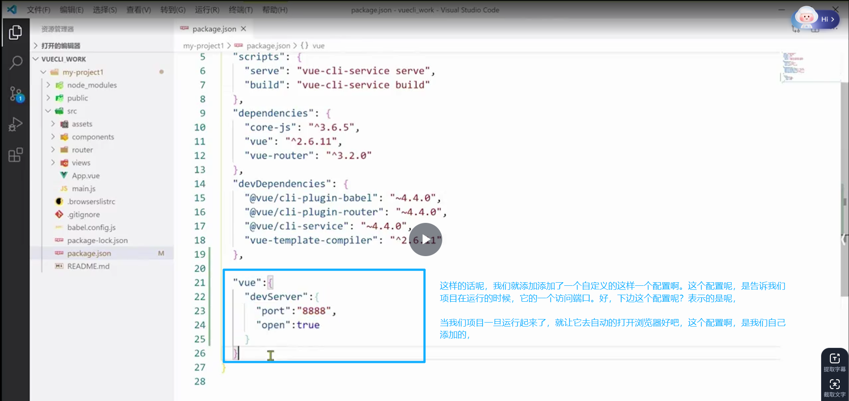
Task: Click the "core-js" dependency on line 10
Action: point(270,128)
